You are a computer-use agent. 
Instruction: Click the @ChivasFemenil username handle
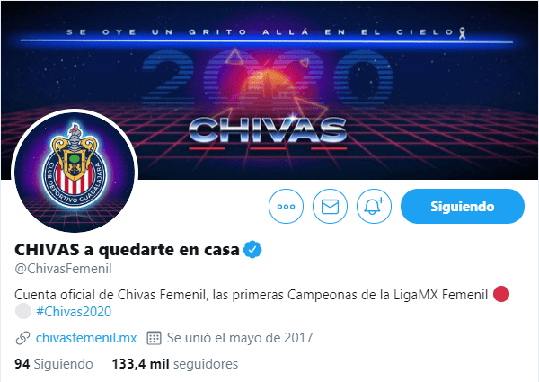63,269
